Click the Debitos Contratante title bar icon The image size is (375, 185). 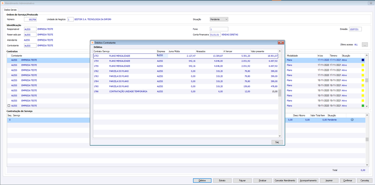click(x=92, y=43)
